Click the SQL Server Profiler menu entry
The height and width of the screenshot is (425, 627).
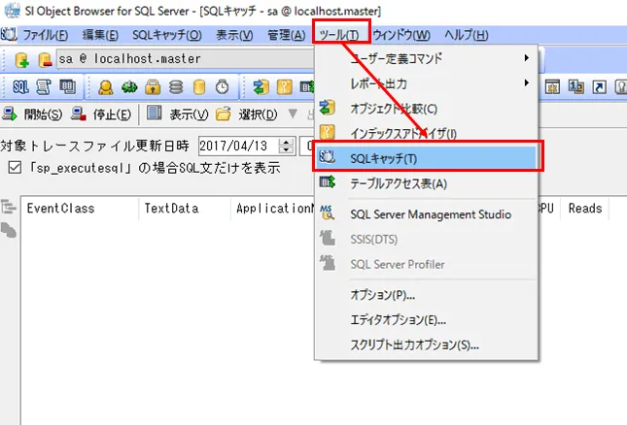click(x=427, y=264)
